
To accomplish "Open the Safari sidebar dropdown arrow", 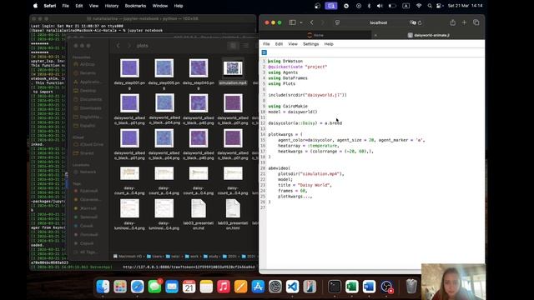I will click(301, 22).
